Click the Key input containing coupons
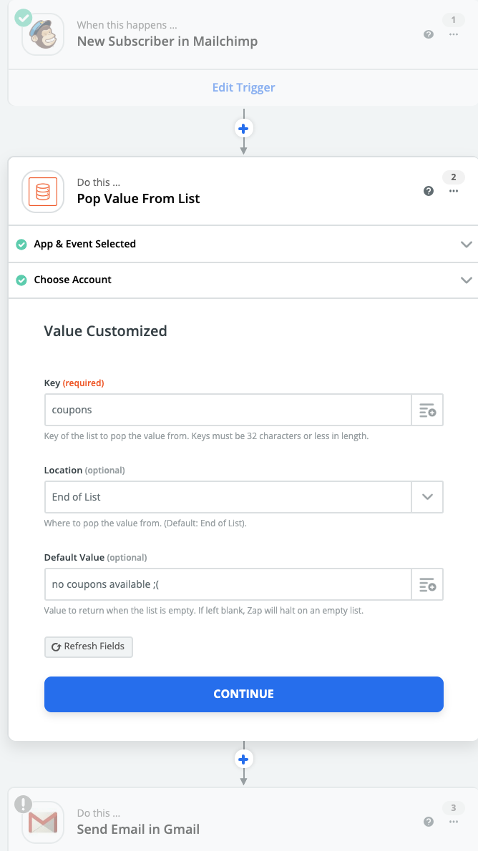 (228, 410)
